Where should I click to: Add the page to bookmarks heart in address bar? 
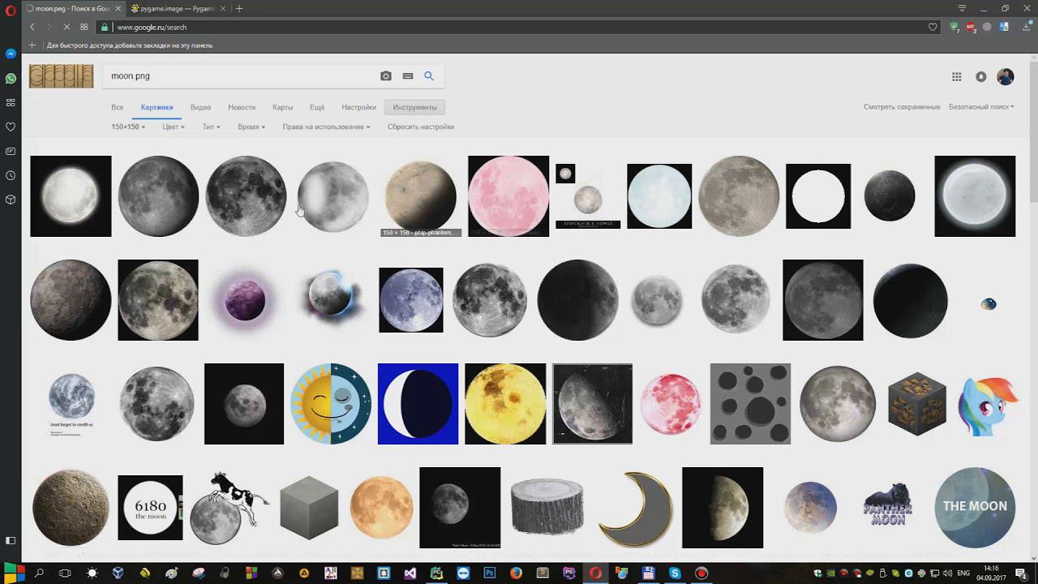(933, 27)
